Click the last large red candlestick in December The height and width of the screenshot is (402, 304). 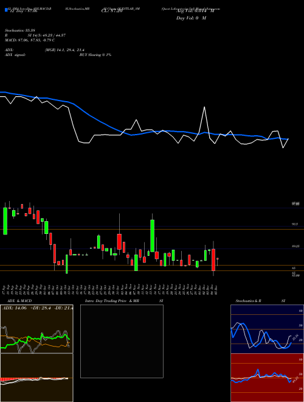tap(213, 259)
